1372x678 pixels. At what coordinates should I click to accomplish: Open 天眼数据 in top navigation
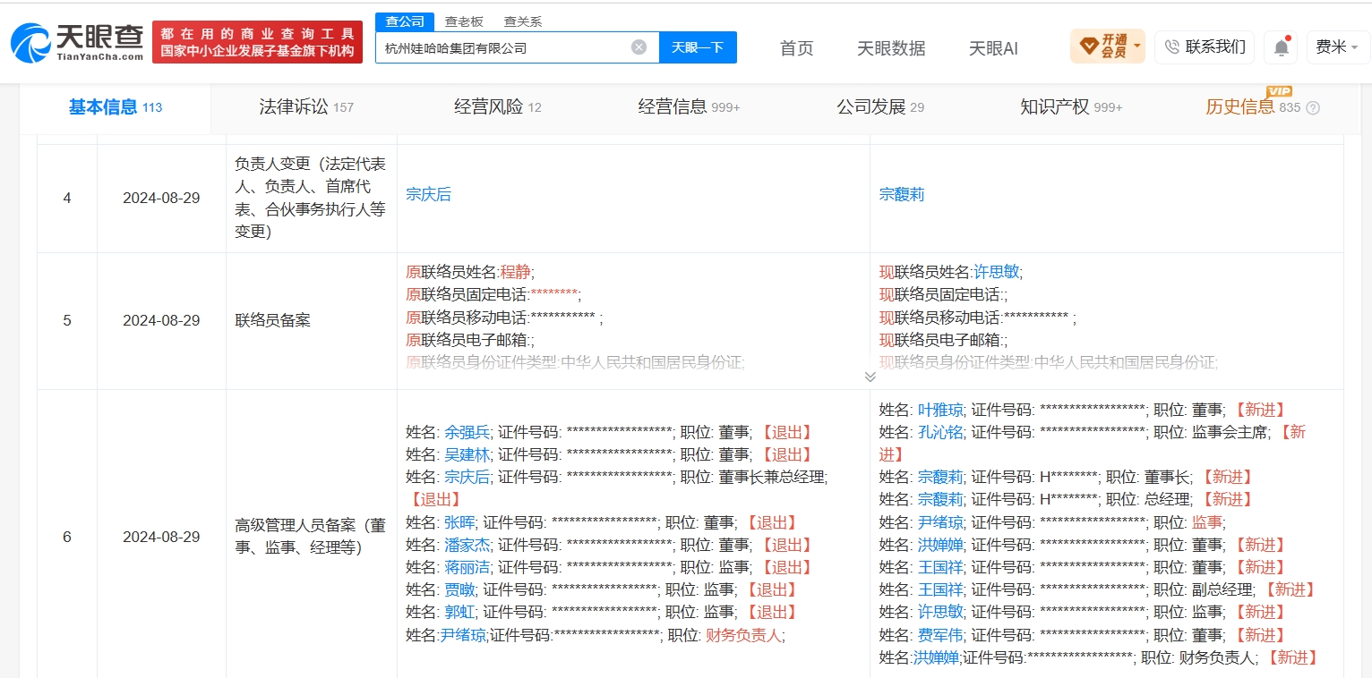point(891,48)
